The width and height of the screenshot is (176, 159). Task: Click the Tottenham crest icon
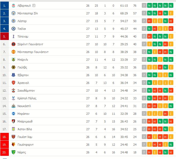point(13,36)
